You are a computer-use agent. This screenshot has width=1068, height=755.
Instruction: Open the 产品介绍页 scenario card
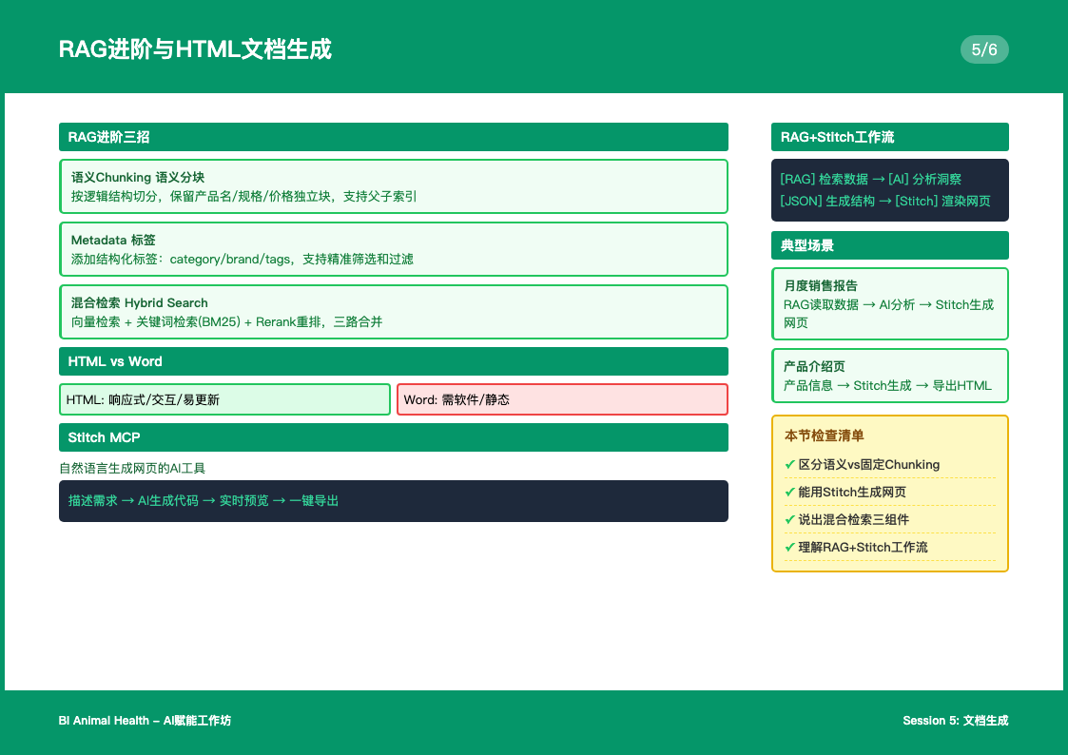point(889,376)
